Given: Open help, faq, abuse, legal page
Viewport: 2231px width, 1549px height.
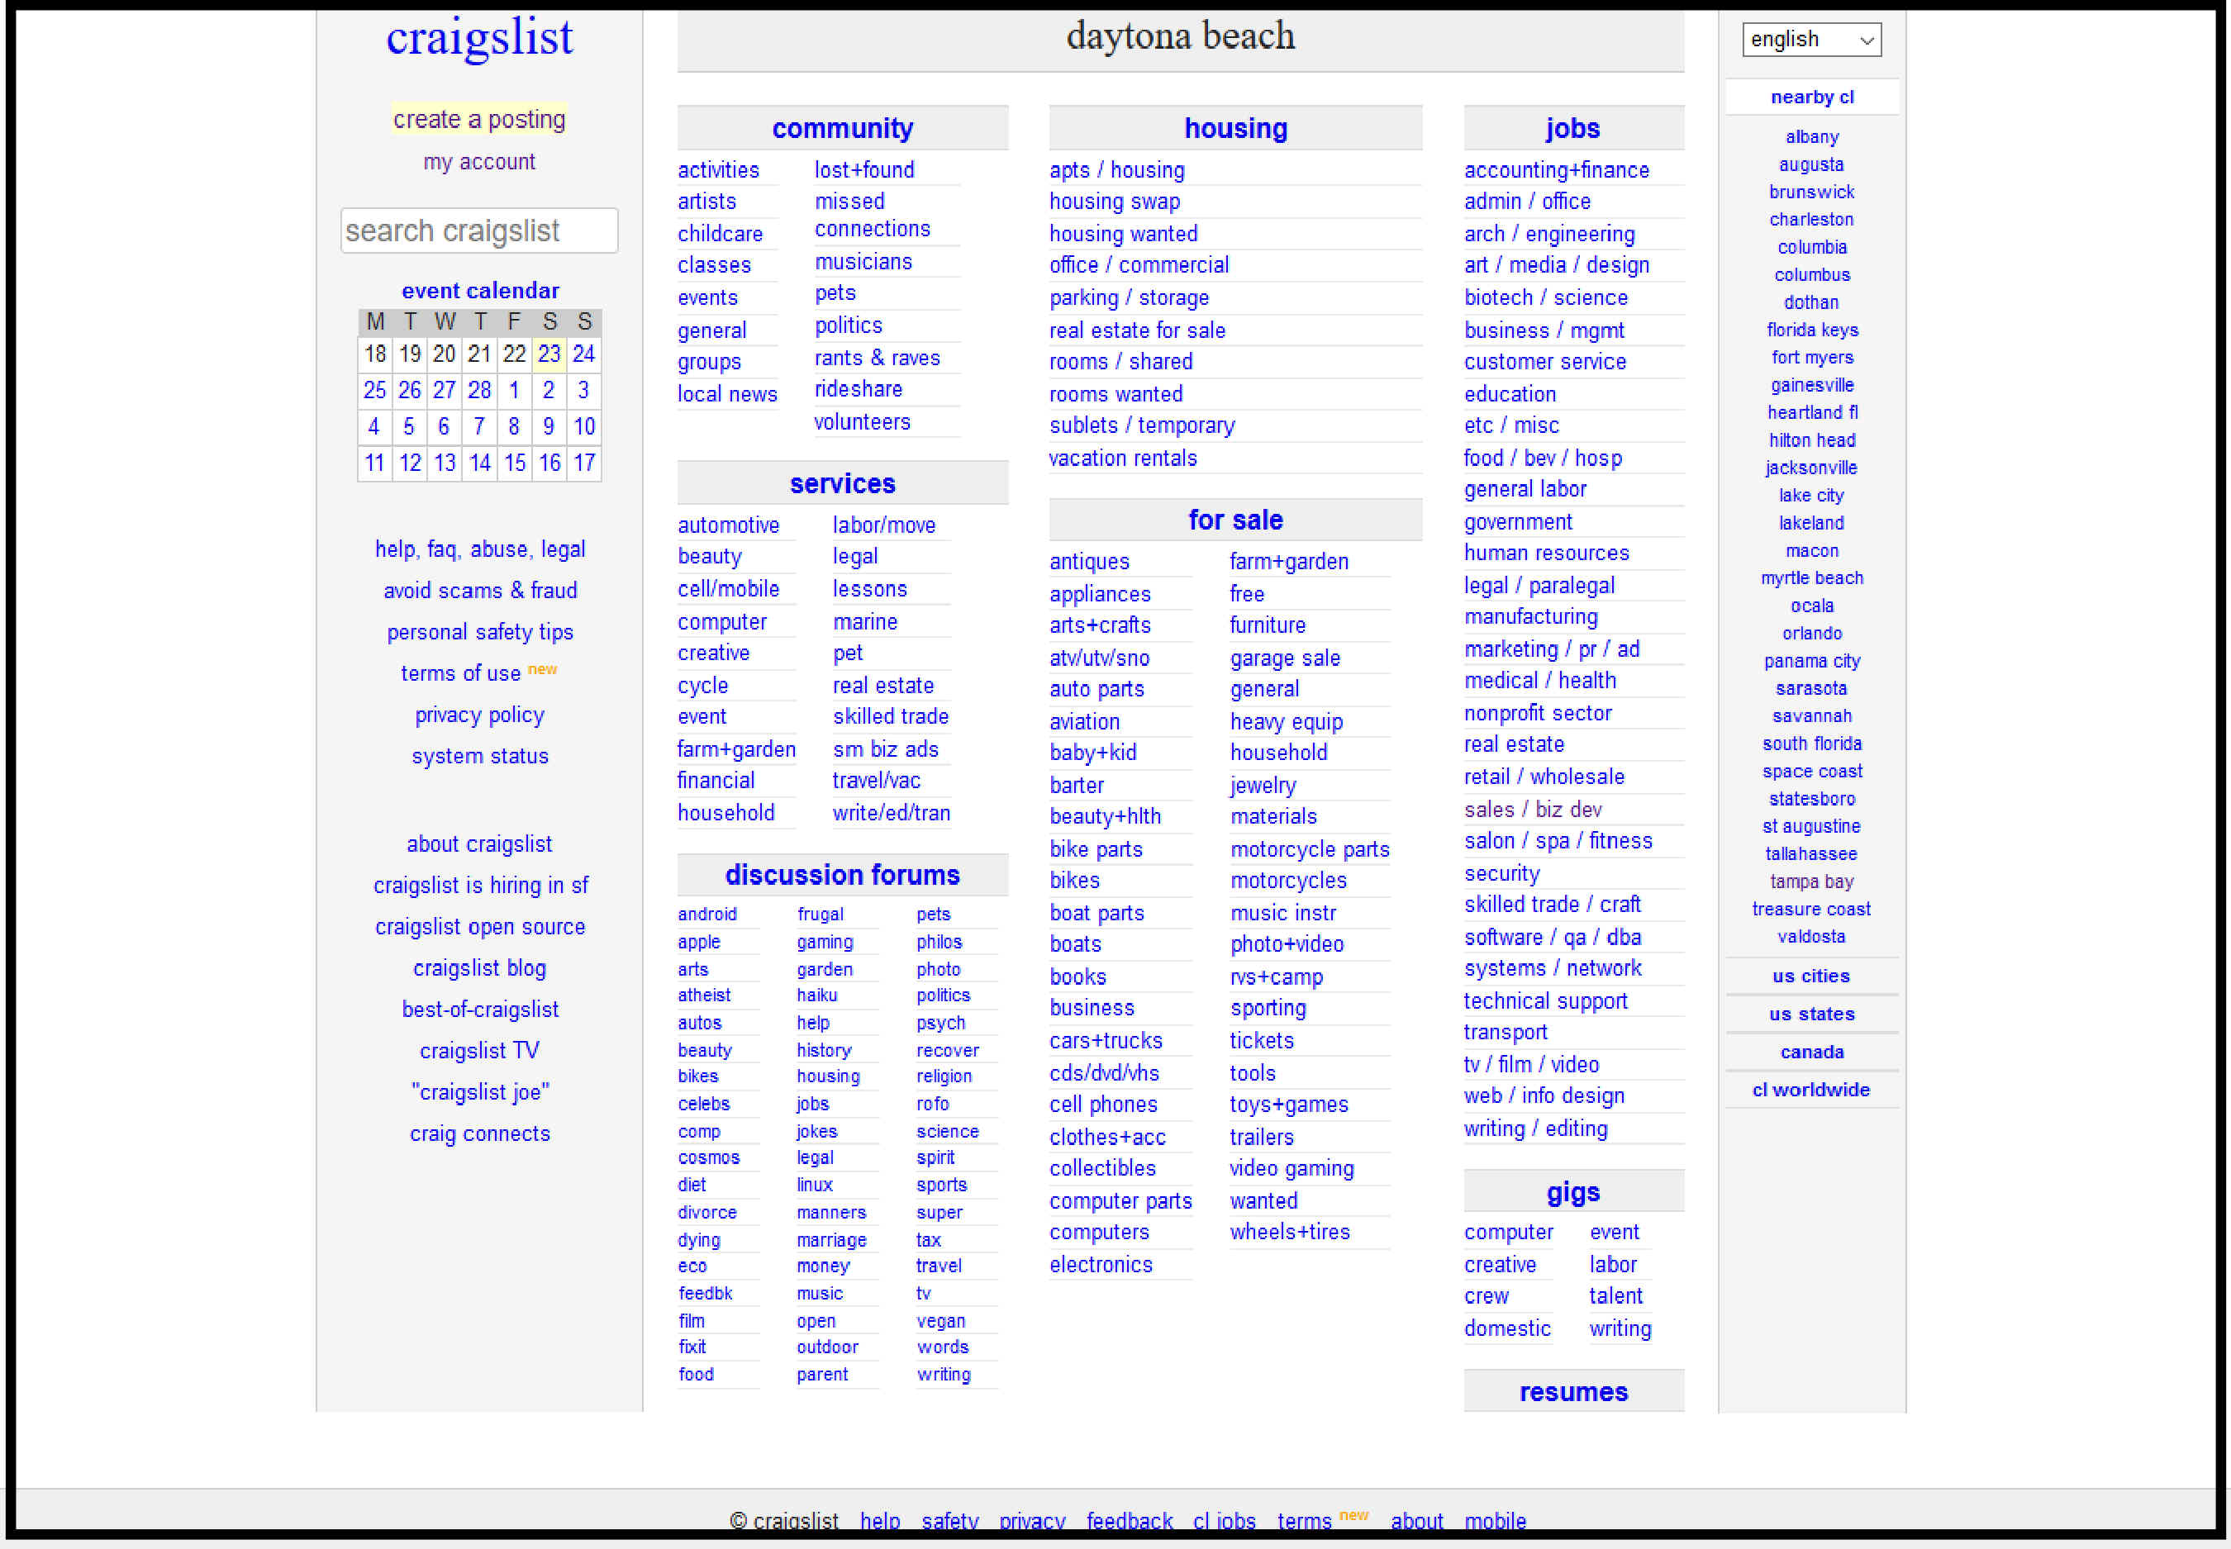Looking at the screenshot, I should (x=479, y=549).
